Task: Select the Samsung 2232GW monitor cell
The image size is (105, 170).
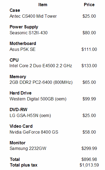Action: click(28, 148)
